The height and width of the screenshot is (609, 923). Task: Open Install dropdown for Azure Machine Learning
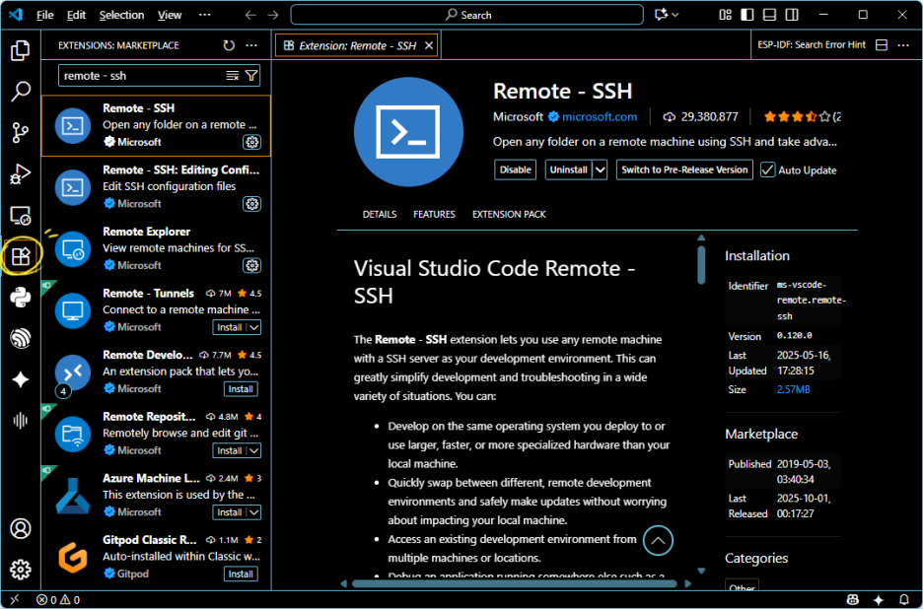coord(254,512)
